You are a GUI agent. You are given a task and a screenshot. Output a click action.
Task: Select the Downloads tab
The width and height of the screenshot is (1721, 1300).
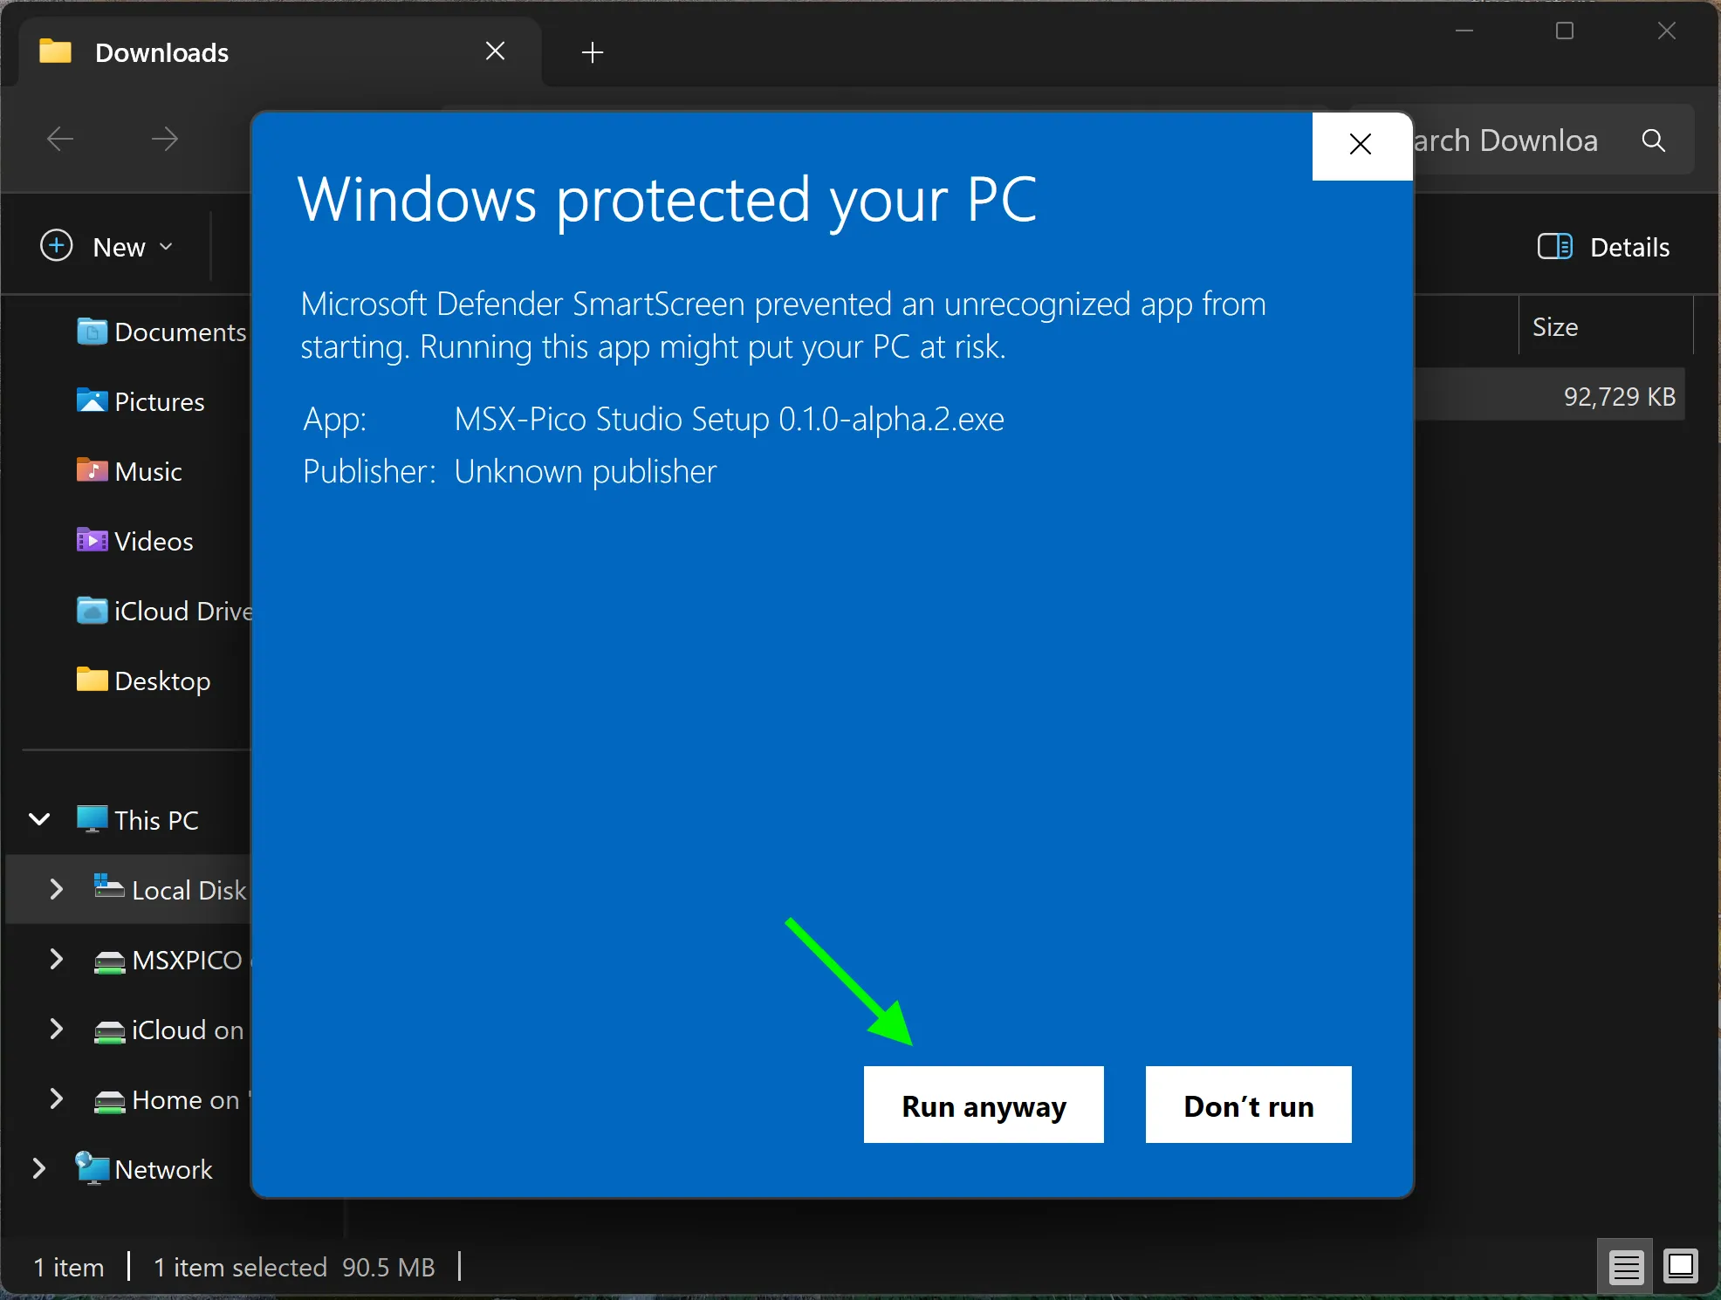pyautogui.click(x=279, y=52)
